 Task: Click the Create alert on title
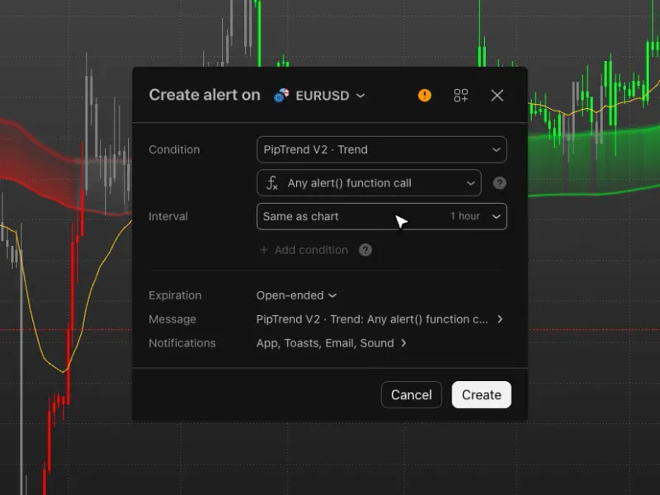pos(205,95)
